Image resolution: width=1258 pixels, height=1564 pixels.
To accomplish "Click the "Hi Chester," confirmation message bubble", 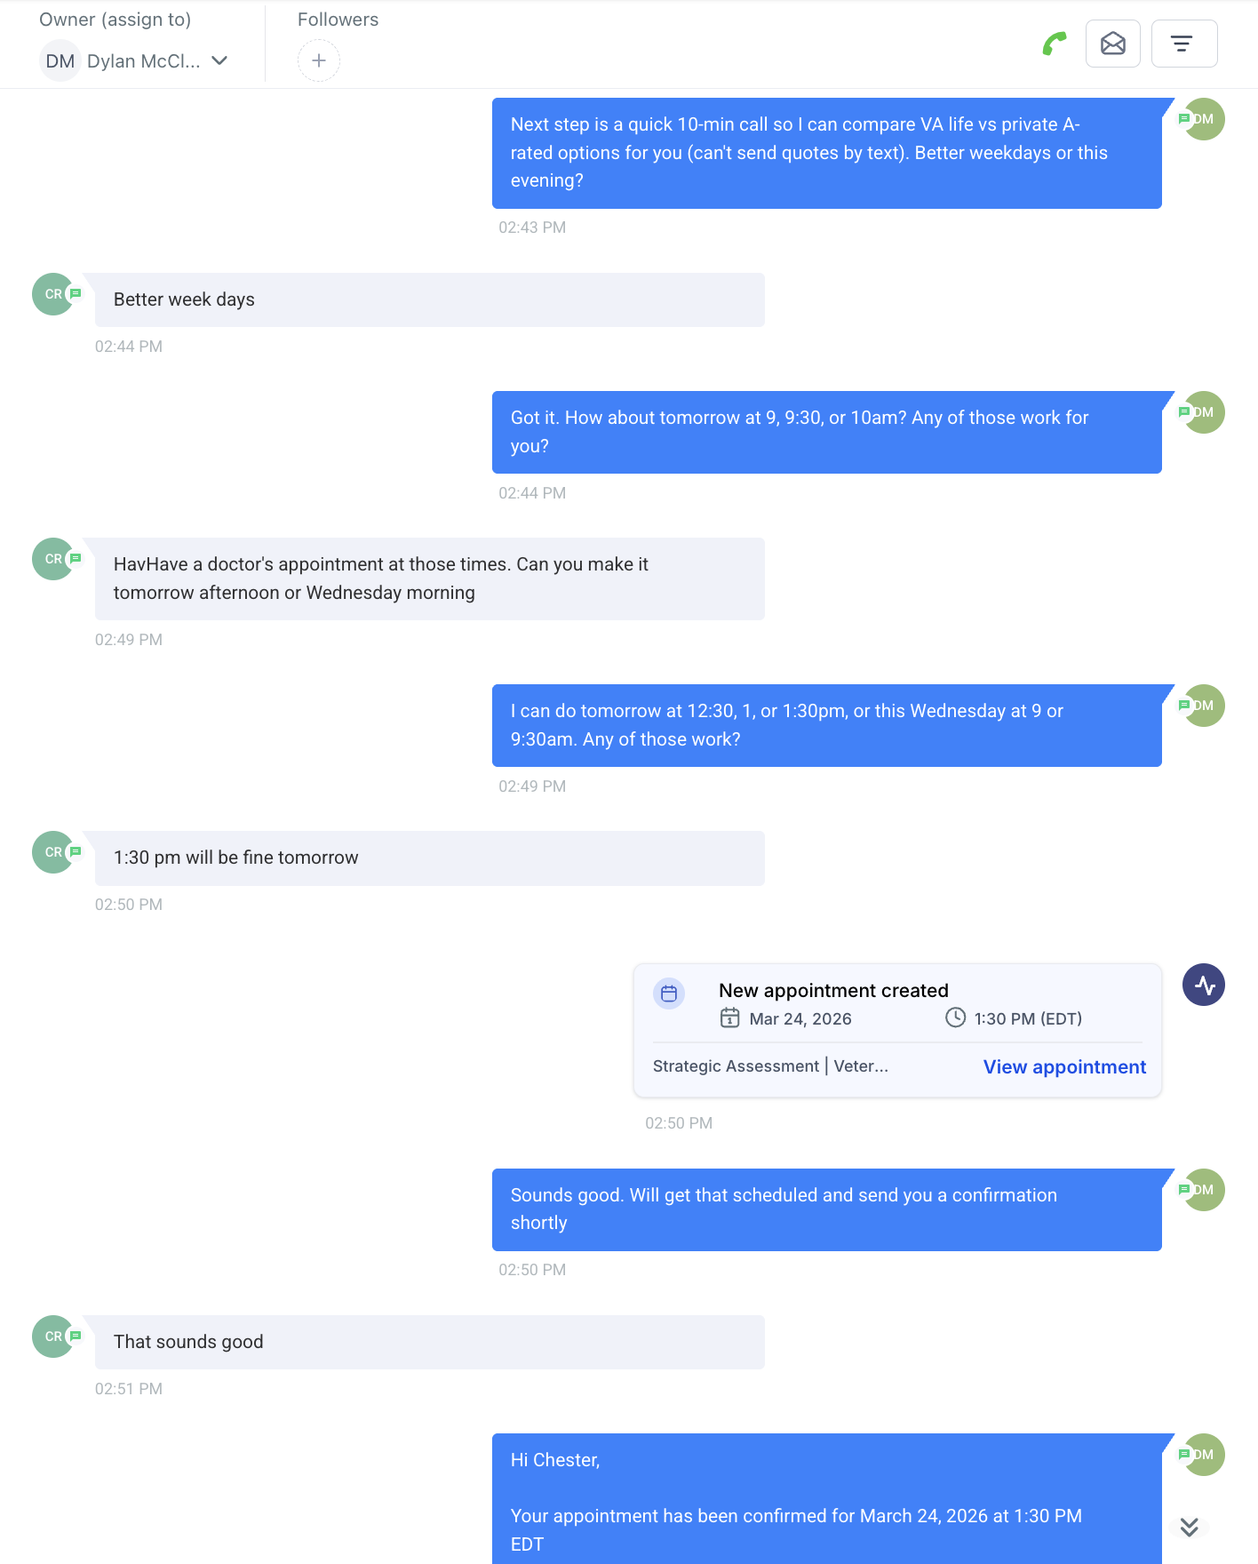I will point(826,1500).
